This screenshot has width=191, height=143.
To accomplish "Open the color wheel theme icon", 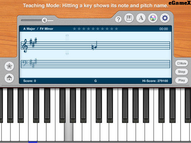I will (x=153, y=18).
